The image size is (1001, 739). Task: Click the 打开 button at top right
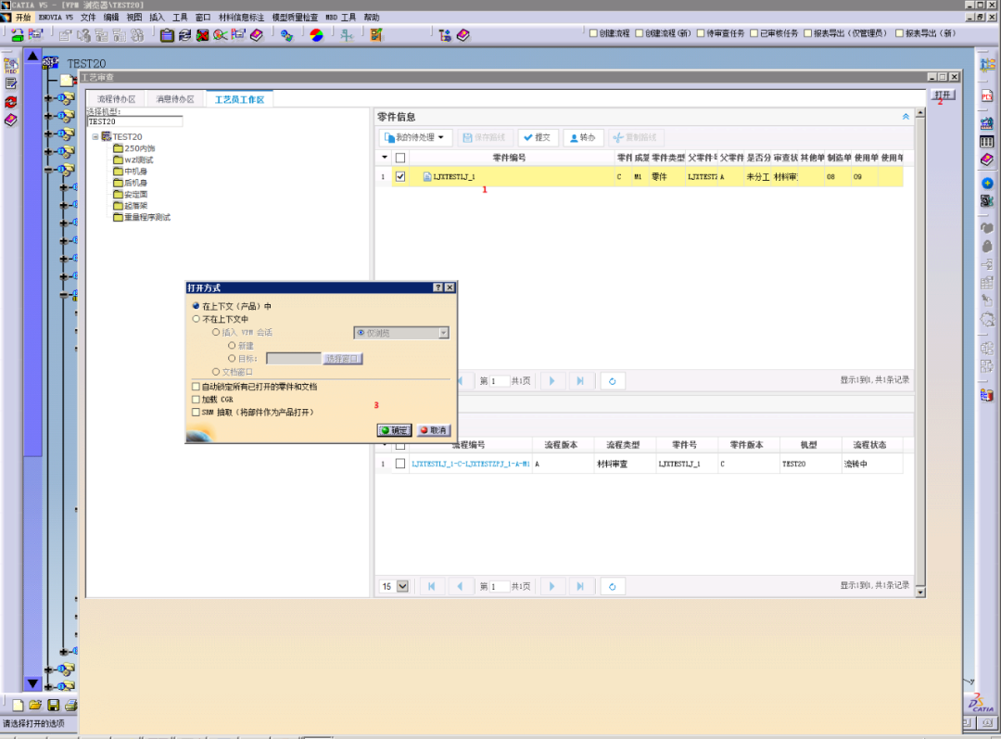pyautogui.click(x=943, y=95)
